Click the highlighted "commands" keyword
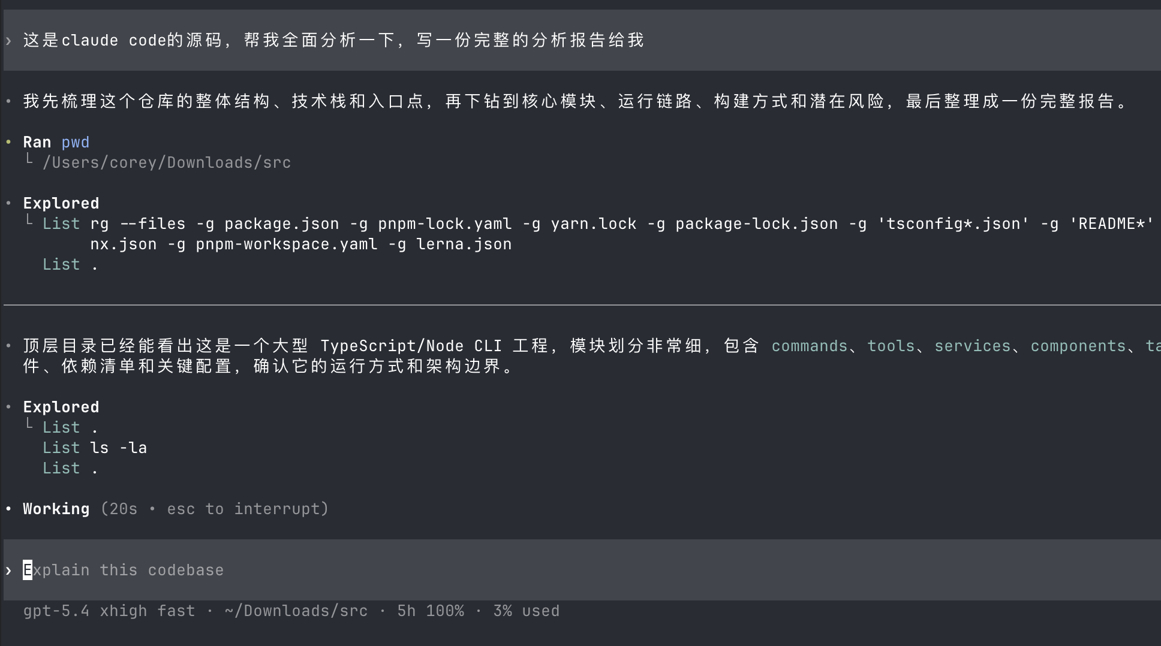This screenshot has width=1161, height=646. tap(809, 346)
